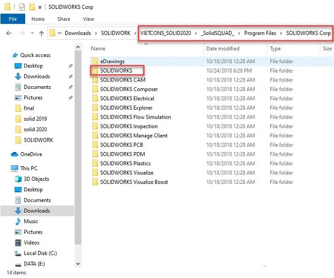This screenshot has height=278, width=334.
Task: Open the final folder in sidebar
Action: (x=29, y=108)
